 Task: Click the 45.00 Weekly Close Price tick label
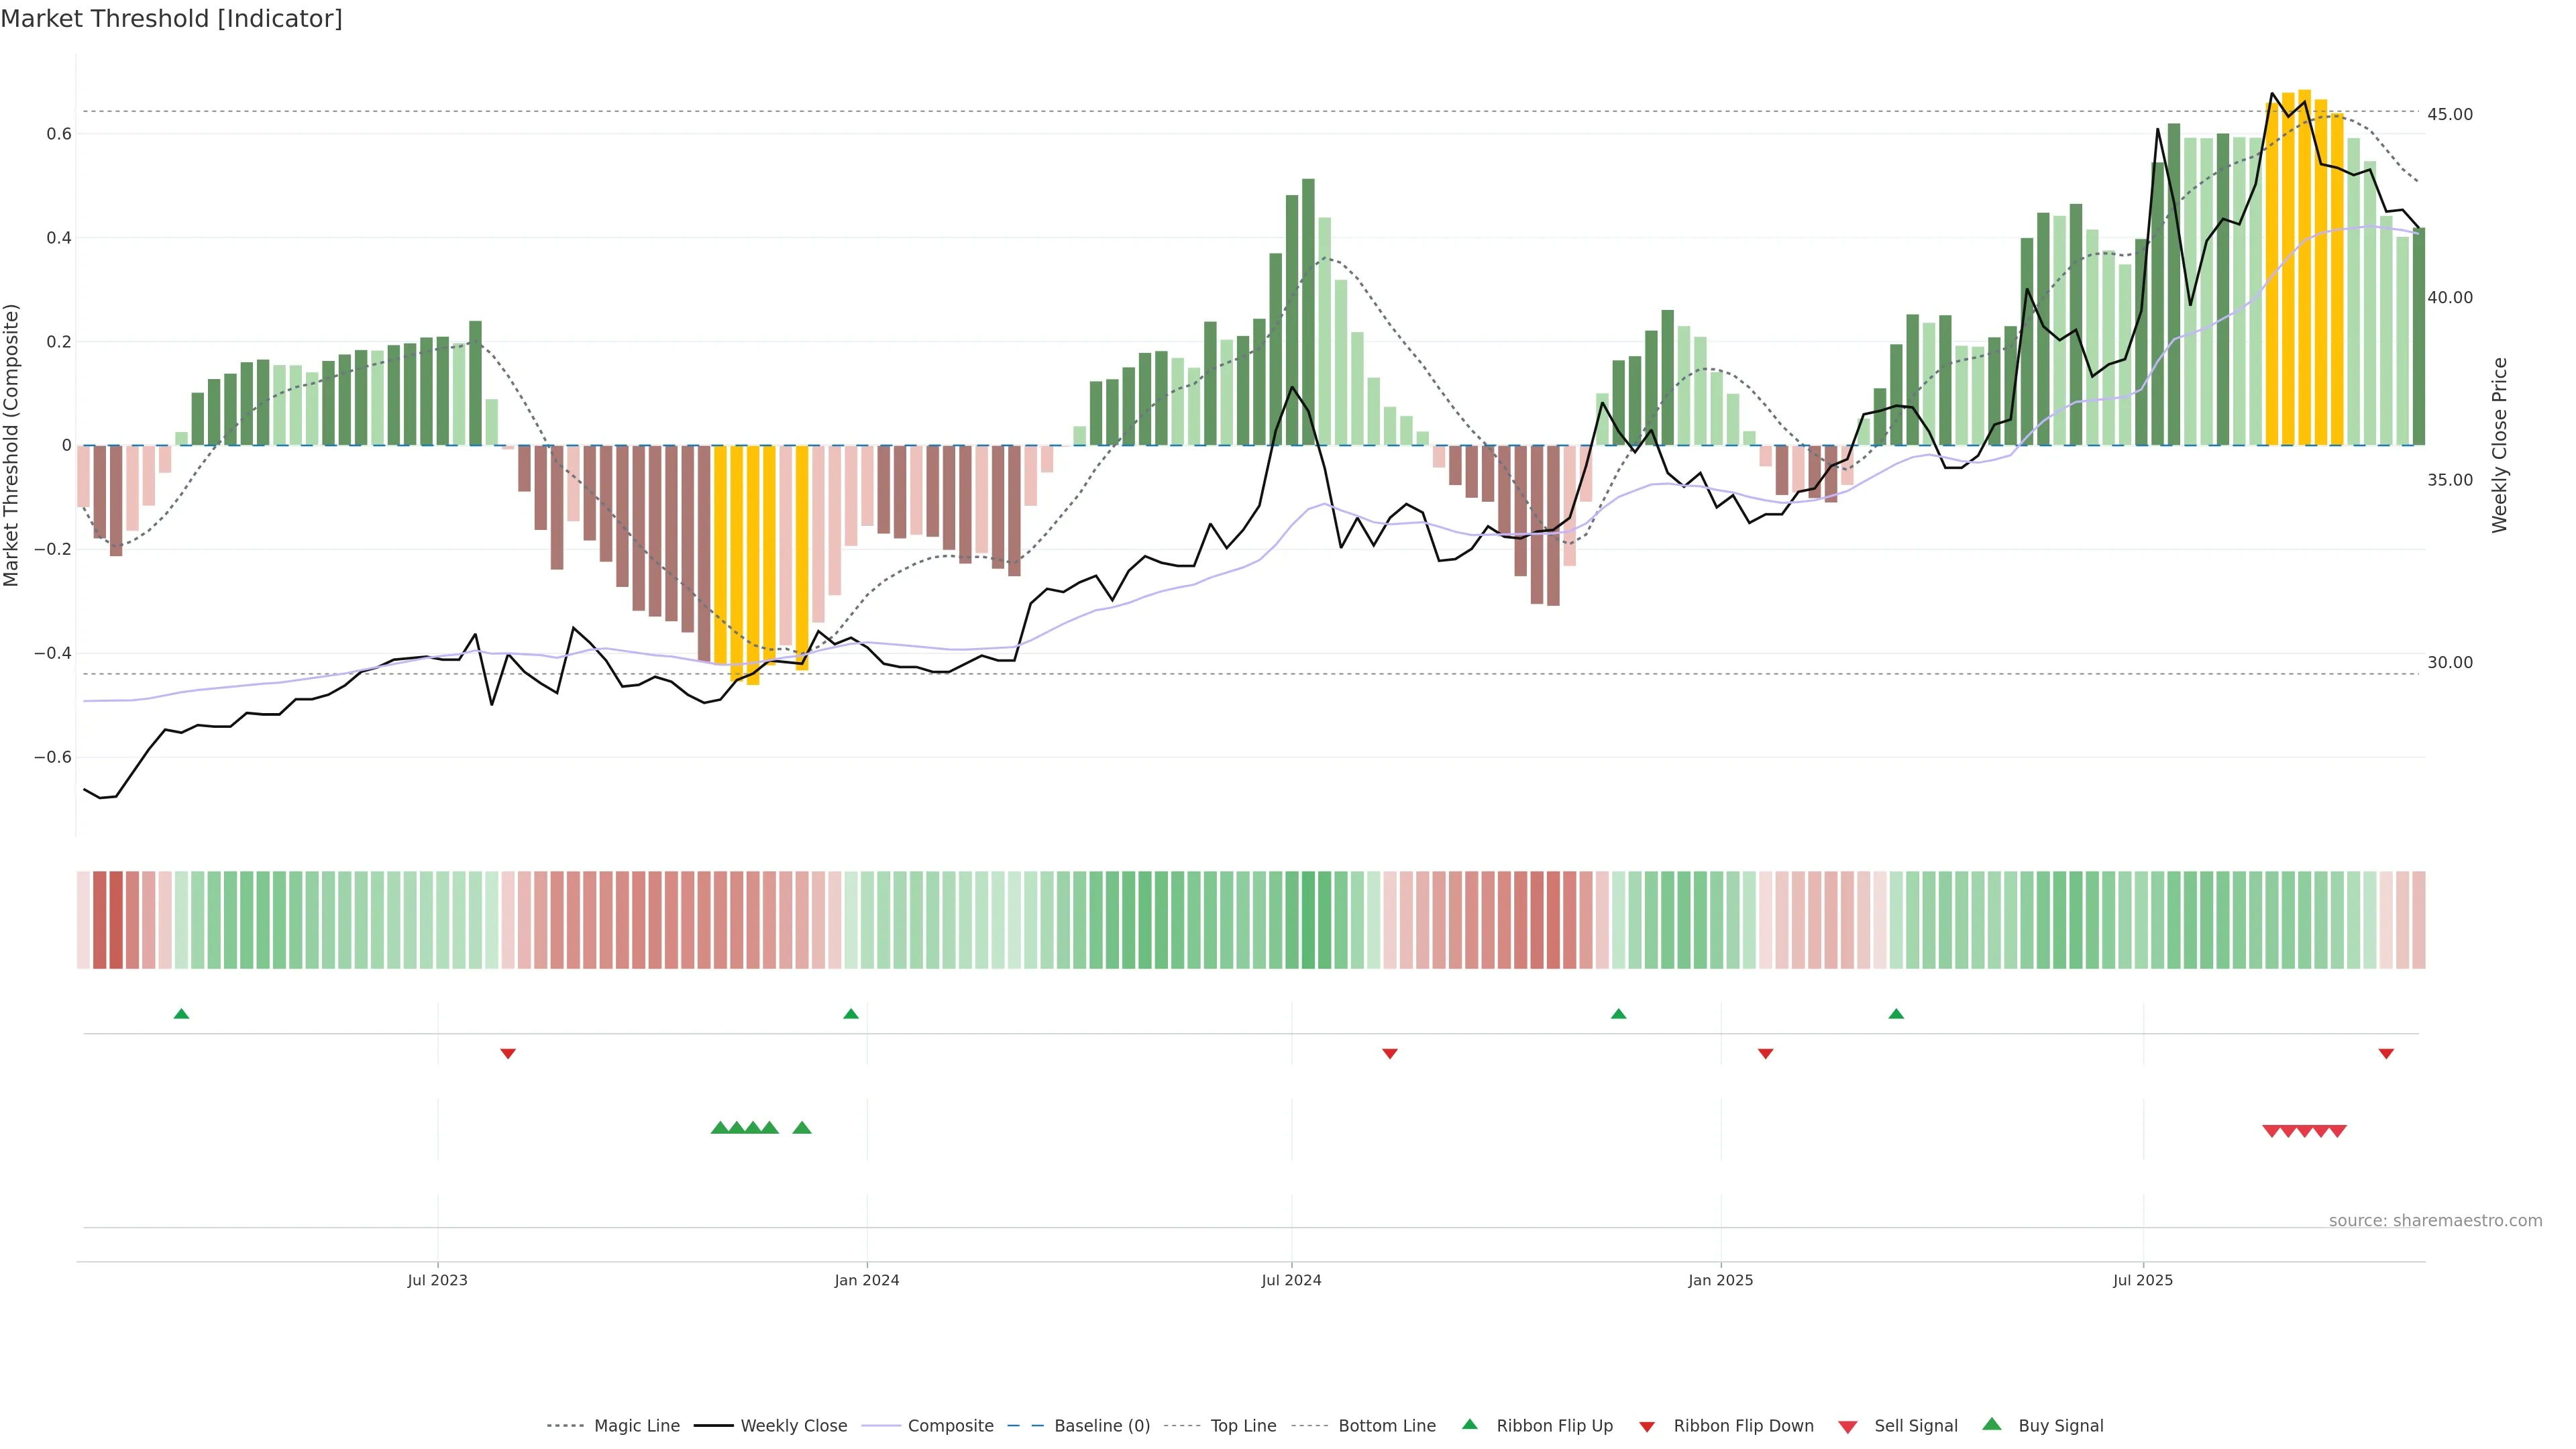coord(2449,115)
